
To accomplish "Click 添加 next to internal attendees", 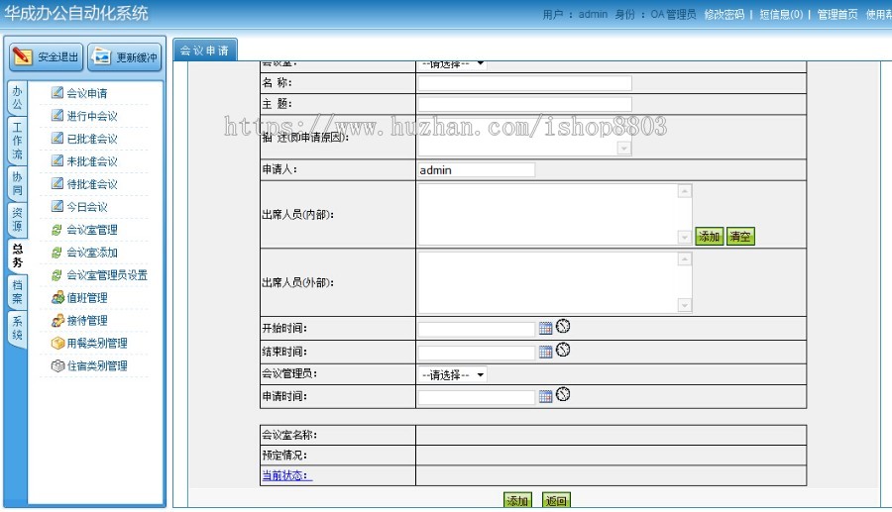I will tap(709, 237).
